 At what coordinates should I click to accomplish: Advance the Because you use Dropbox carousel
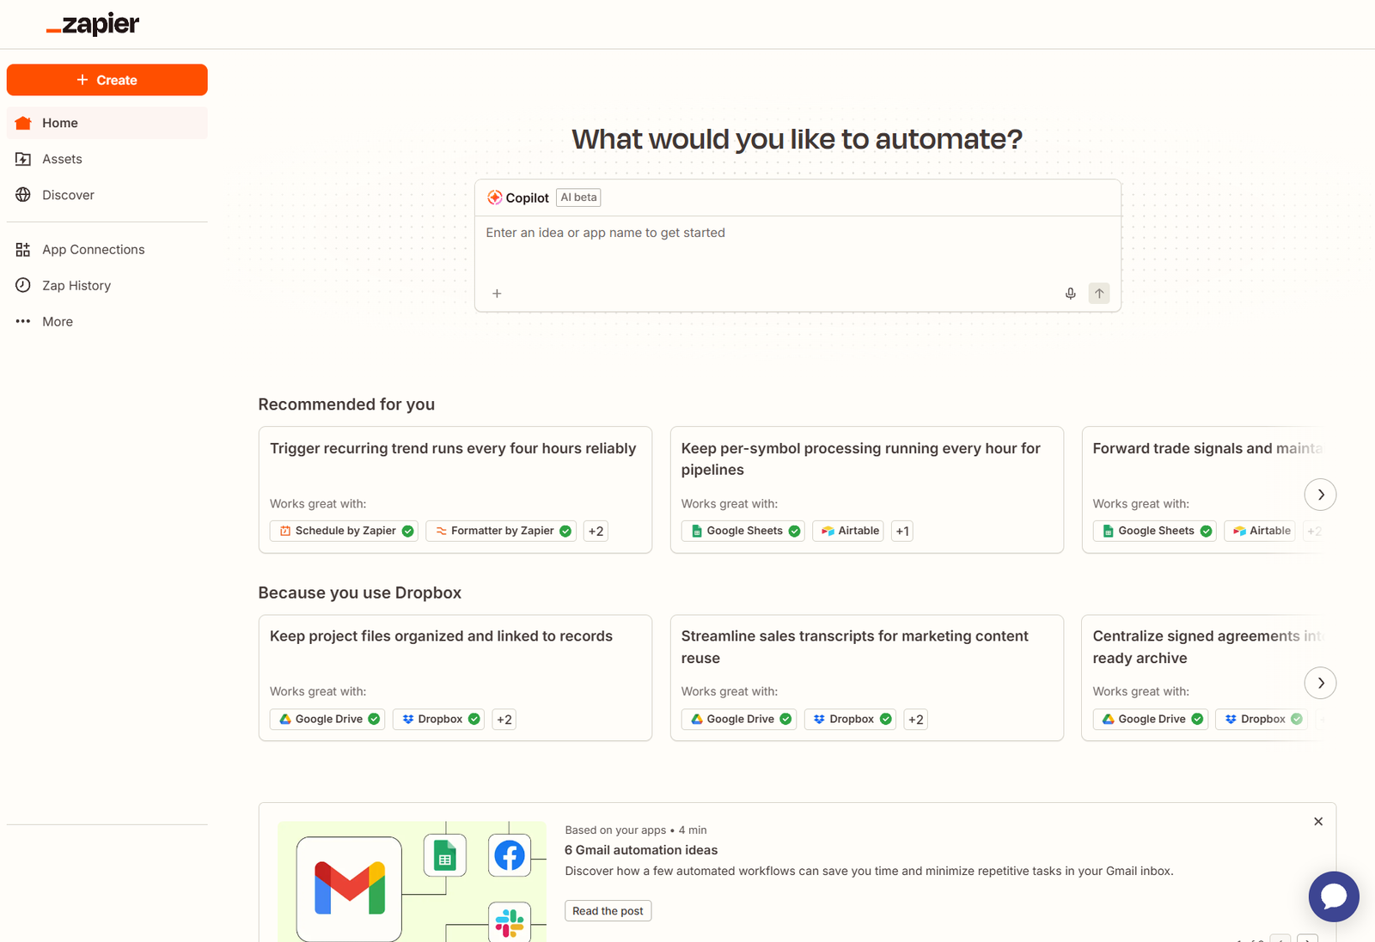[x=1320, y=684]
